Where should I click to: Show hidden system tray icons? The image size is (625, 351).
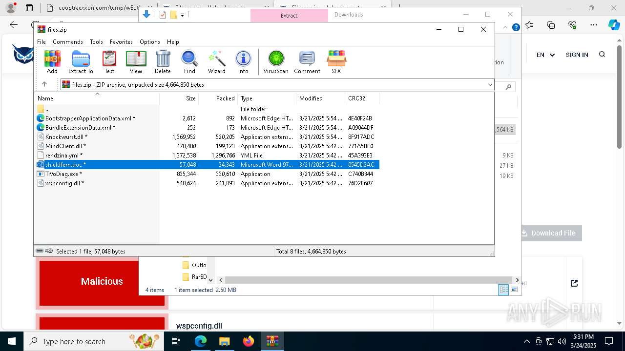(526, 341)
